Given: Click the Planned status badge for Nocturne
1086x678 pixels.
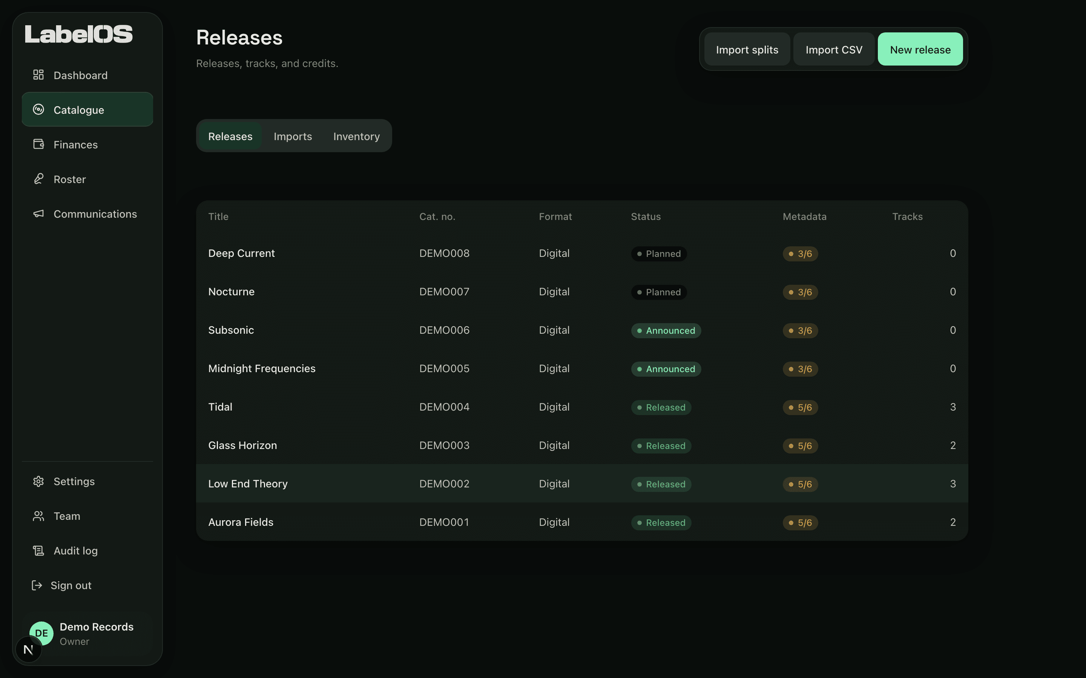Looking at the screenshot, I should 659,292.
